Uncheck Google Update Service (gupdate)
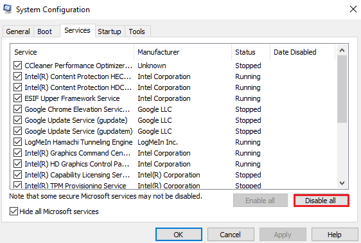The width and height of the screenshot is (361, 243). click(x=18, y=120)
